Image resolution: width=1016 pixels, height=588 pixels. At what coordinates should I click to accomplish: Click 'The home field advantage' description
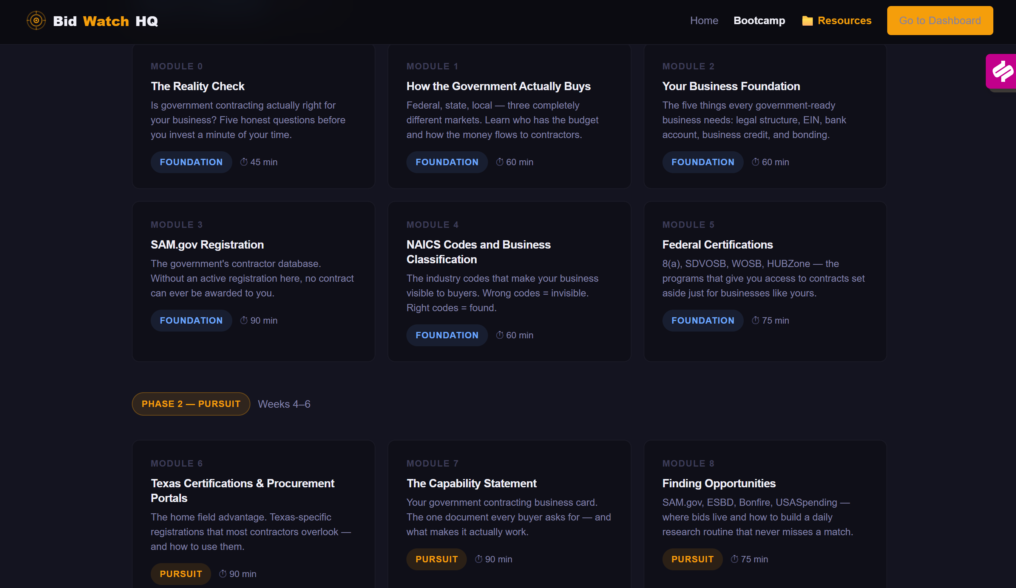(x=251, y=532)
